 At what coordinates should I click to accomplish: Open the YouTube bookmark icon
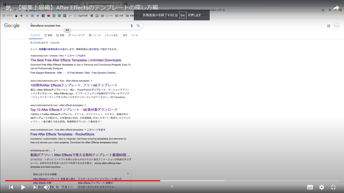click(48, 16)
